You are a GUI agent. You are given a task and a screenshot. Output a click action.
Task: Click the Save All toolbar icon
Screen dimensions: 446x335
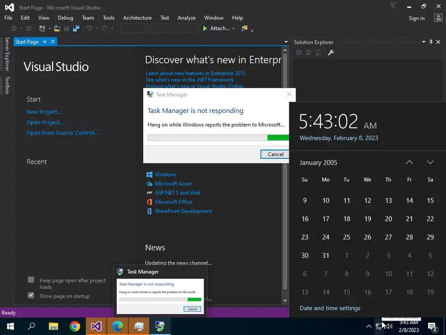[x=76, y=28]
